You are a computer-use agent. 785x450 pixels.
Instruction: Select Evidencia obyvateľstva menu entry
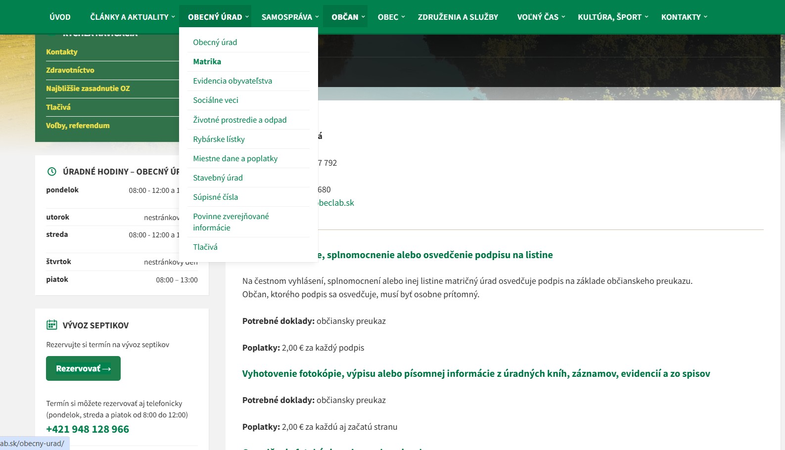232,81
